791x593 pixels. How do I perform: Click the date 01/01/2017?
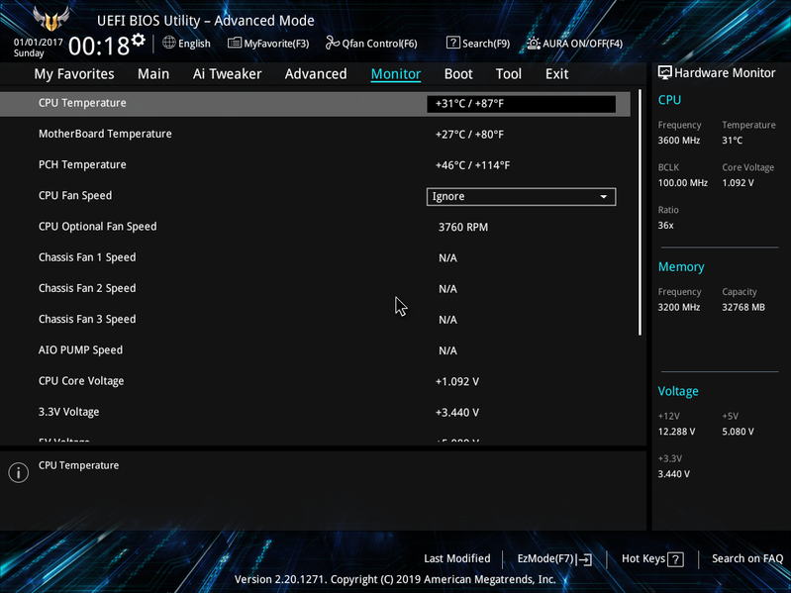click(x=39, y=43)
